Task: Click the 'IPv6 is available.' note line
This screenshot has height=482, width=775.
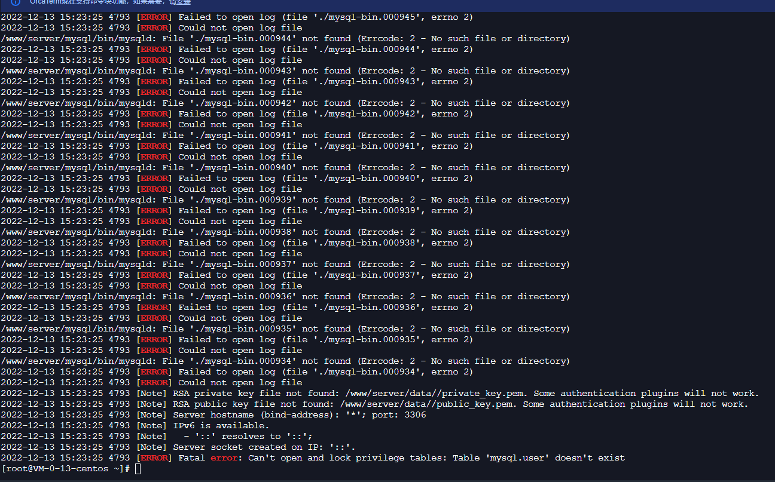Action: pyautogui.click(x=135, y=426)
